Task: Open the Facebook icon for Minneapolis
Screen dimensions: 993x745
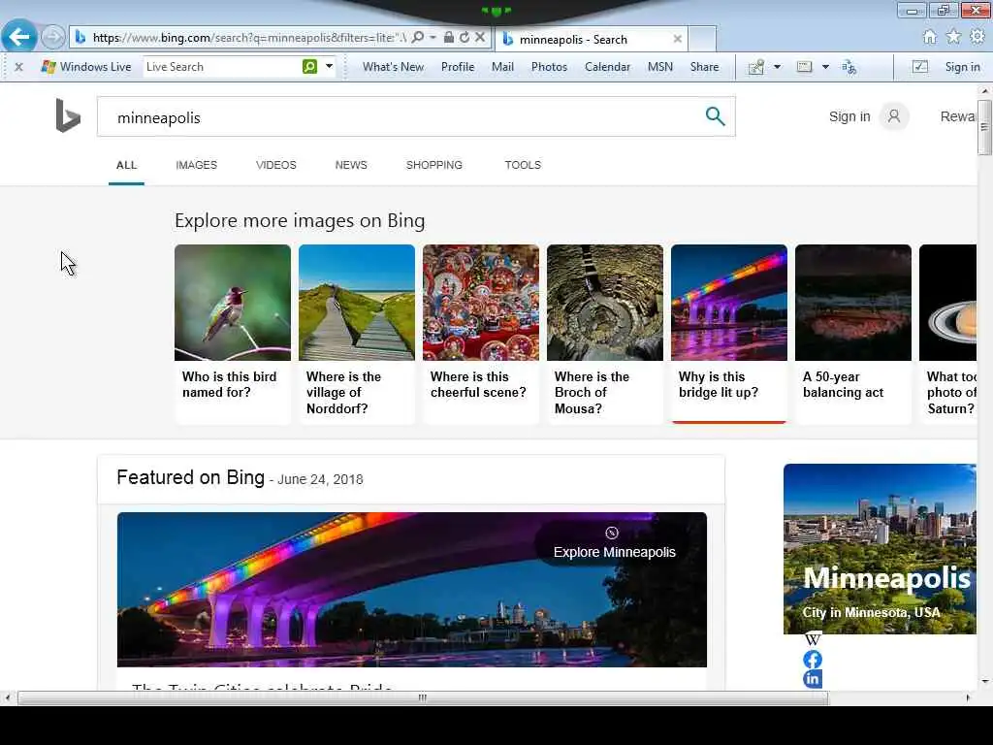Action: (x=813, y=660)
